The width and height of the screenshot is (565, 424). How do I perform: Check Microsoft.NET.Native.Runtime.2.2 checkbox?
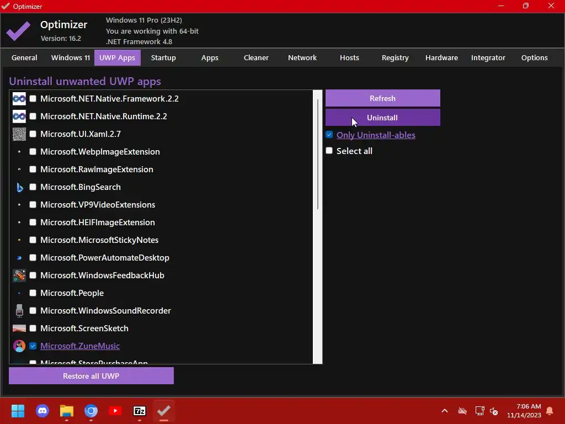click(x=33, y=116)
